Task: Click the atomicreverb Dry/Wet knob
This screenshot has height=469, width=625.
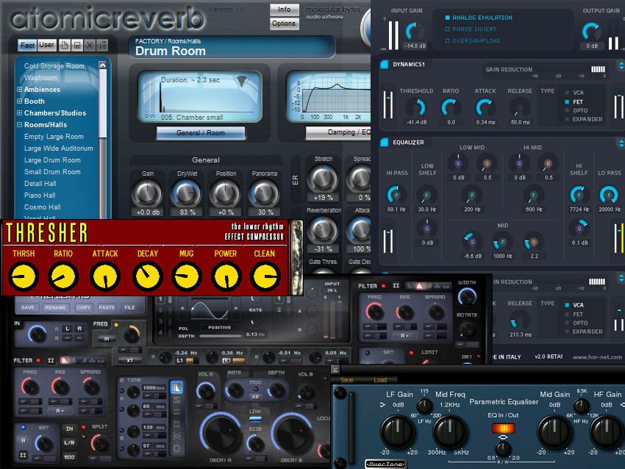Action: [186, 194]
